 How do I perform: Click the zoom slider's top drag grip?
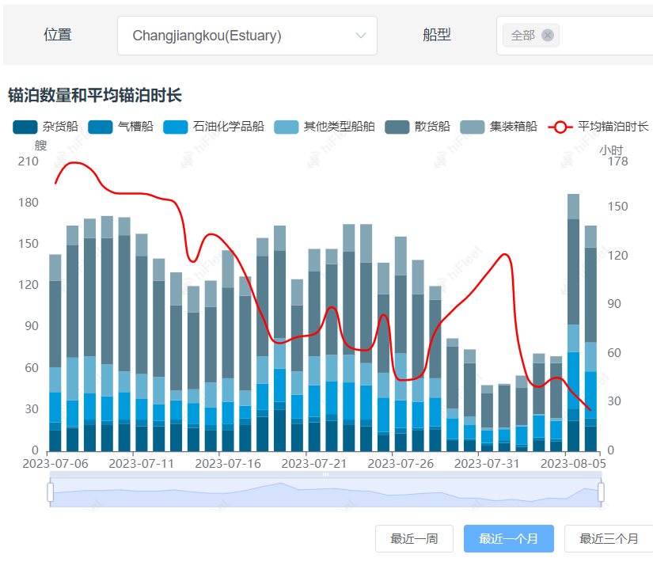[325, 474]
